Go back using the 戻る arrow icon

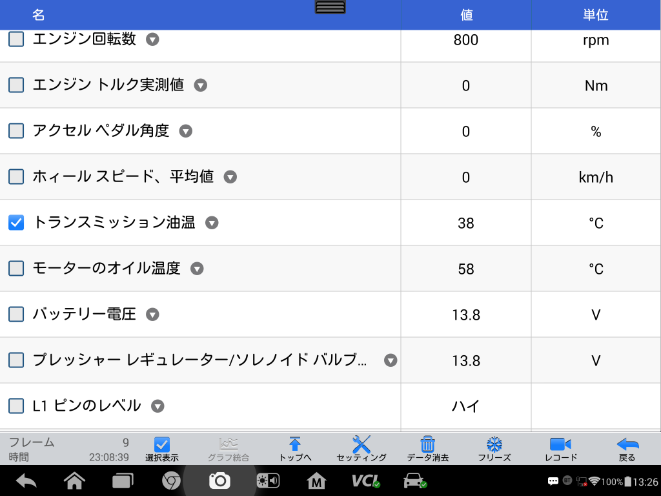point(627,445)
